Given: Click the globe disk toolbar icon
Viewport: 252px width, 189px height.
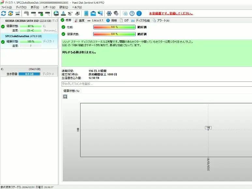Looking at the screenshot, I should click(x=56, y=13).
